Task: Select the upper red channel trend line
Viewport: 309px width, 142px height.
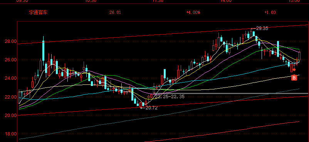Action: click(x=163, y=35)
